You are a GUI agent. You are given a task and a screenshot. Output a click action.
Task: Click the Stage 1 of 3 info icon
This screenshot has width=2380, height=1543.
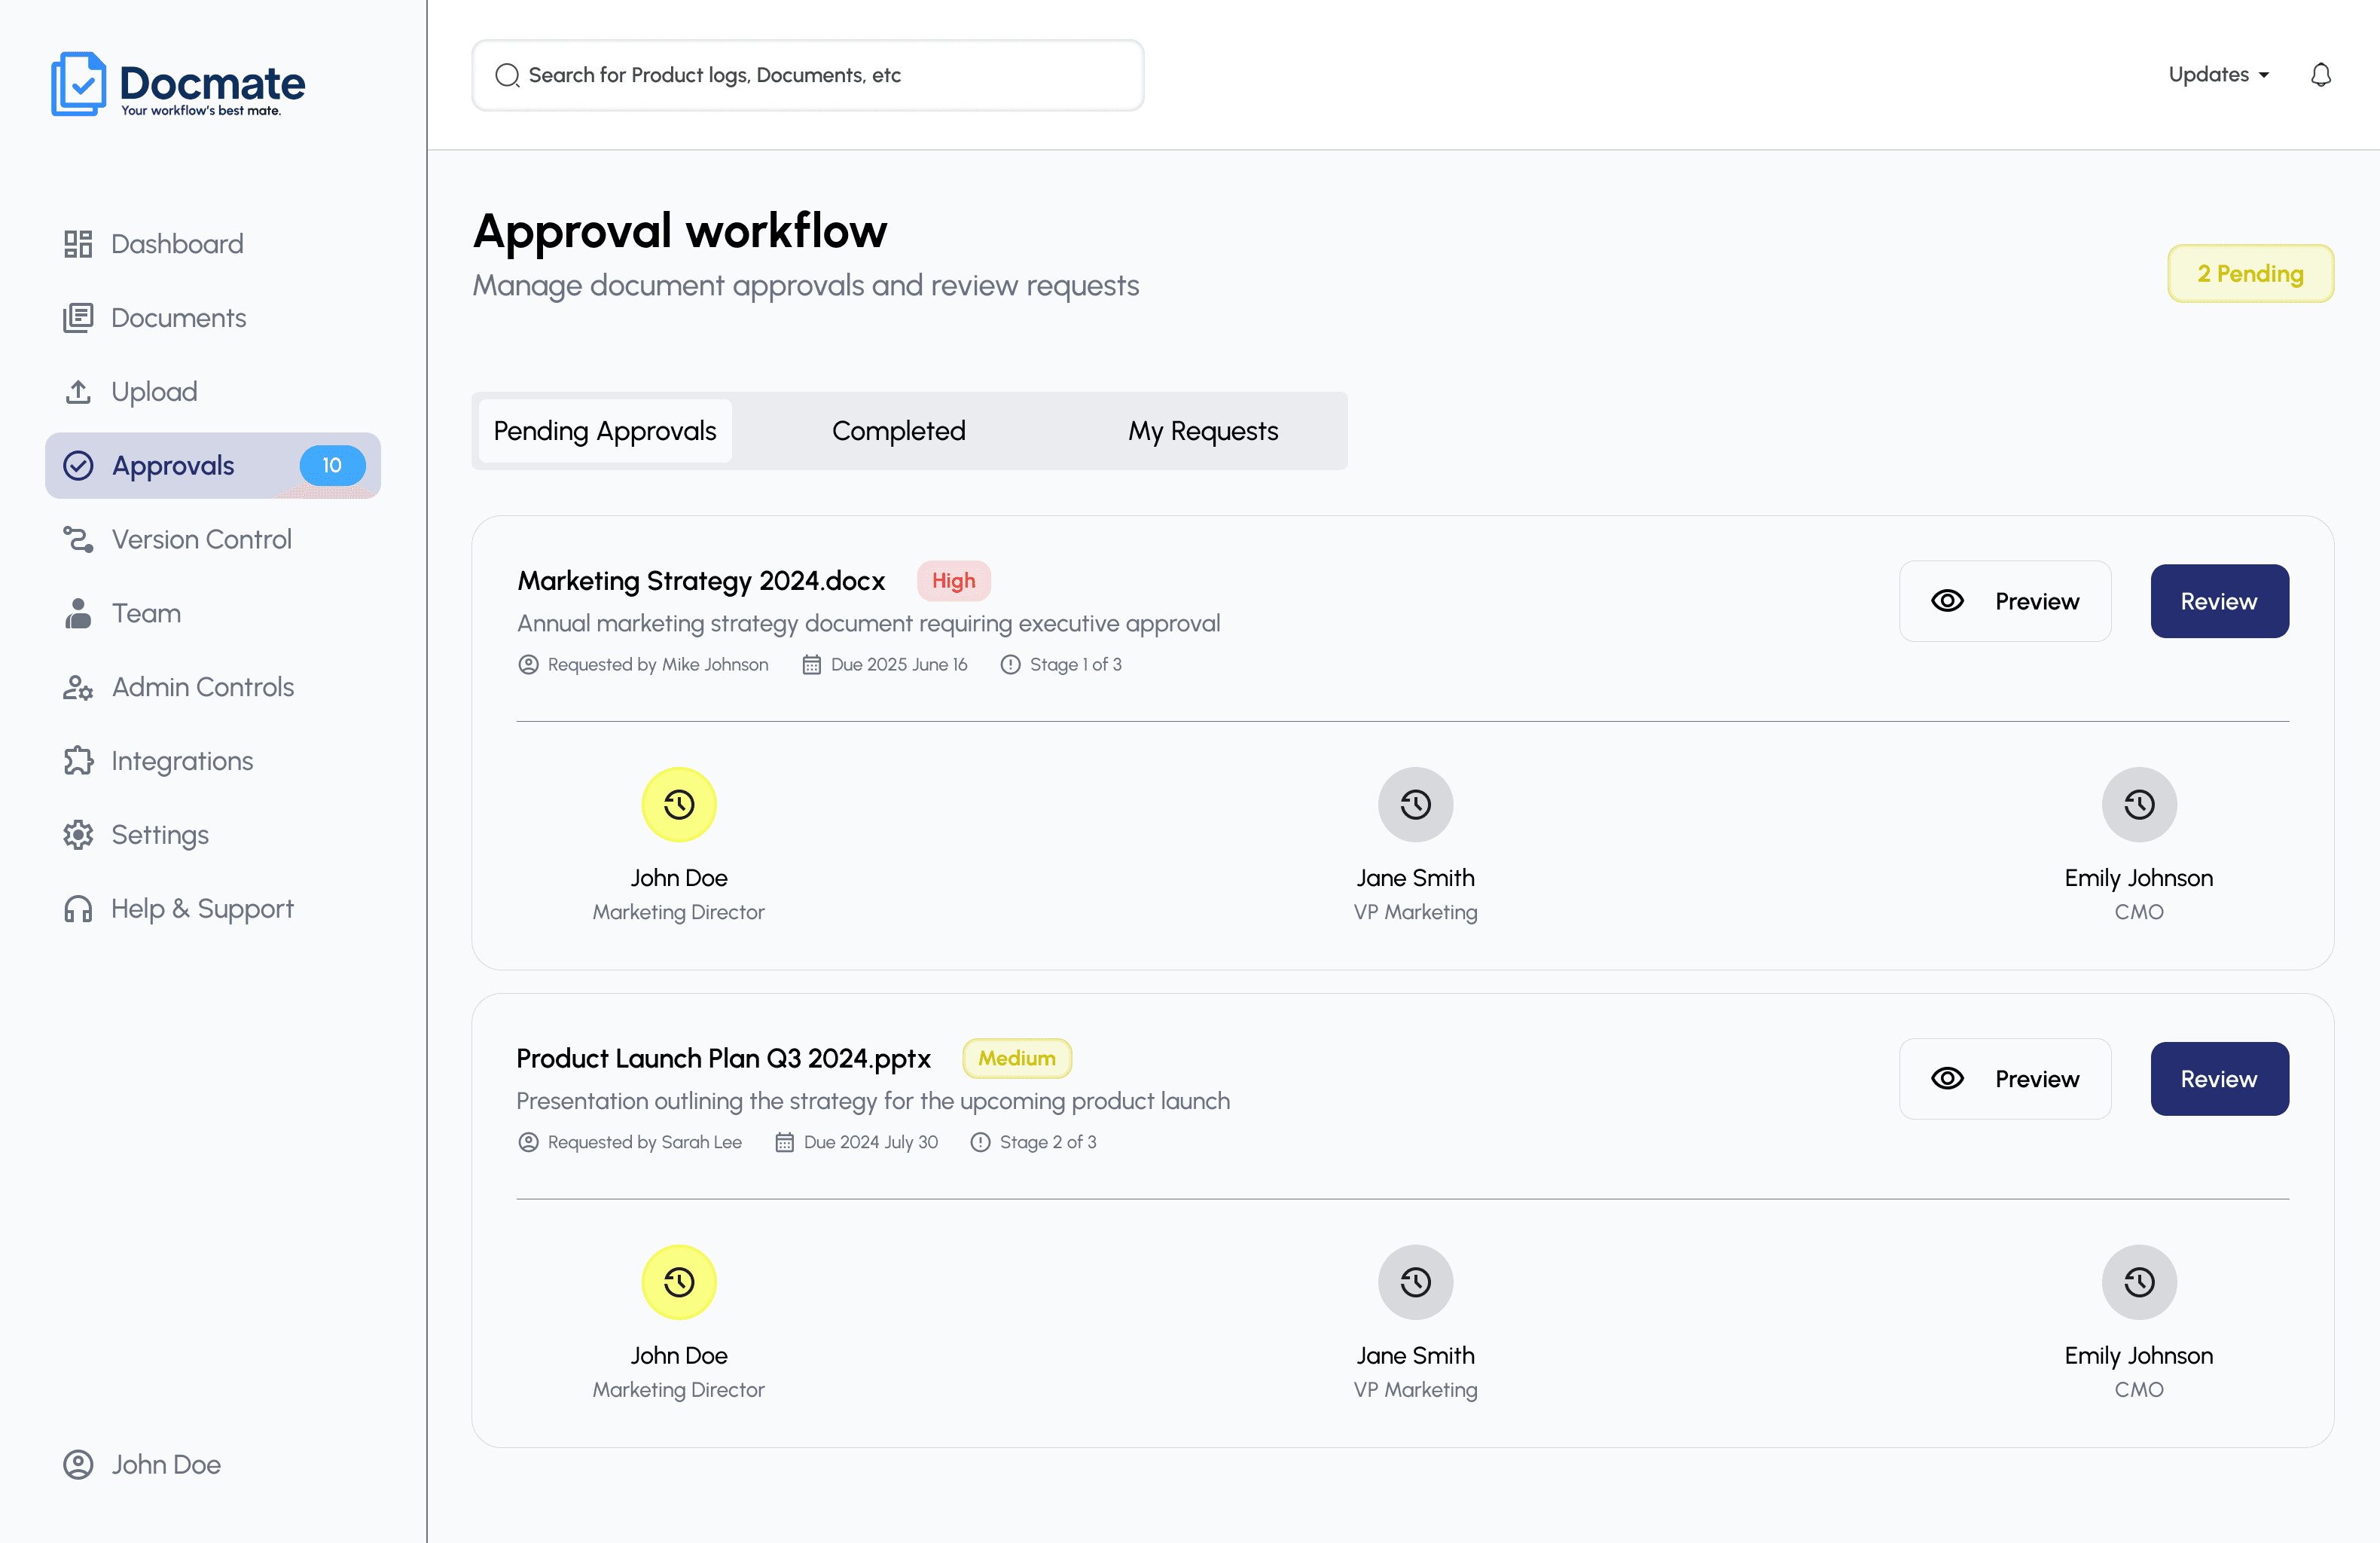[1011, 665]
